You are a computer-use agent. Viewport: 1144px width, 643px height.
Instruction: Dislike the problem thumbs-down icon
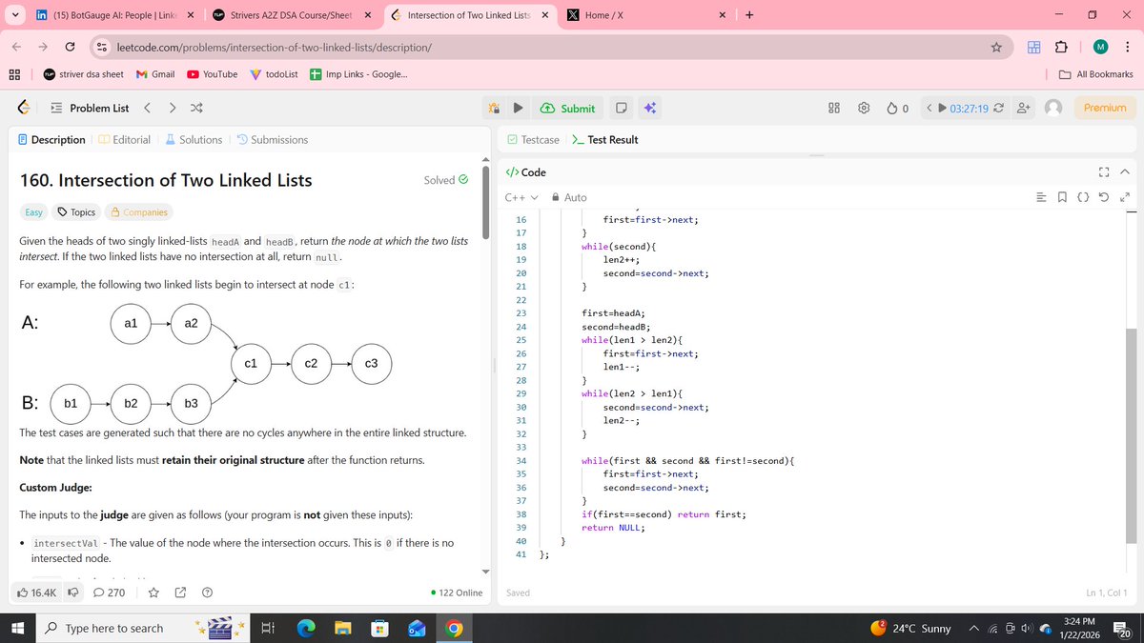click(x=72, y=593)
